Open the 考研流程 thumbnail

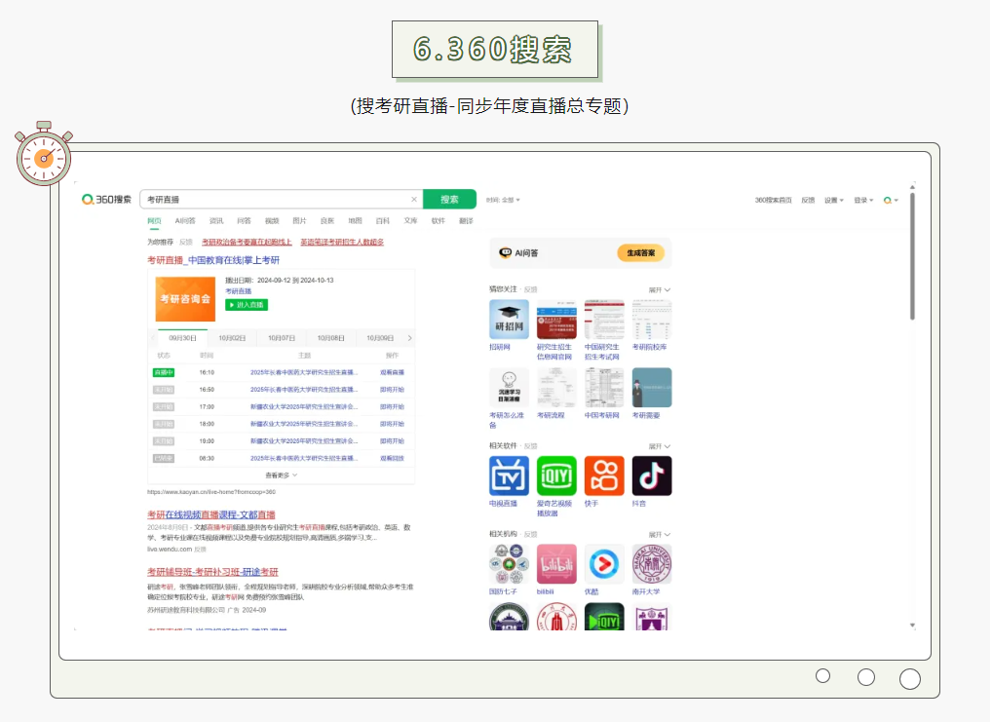(556, 388)
